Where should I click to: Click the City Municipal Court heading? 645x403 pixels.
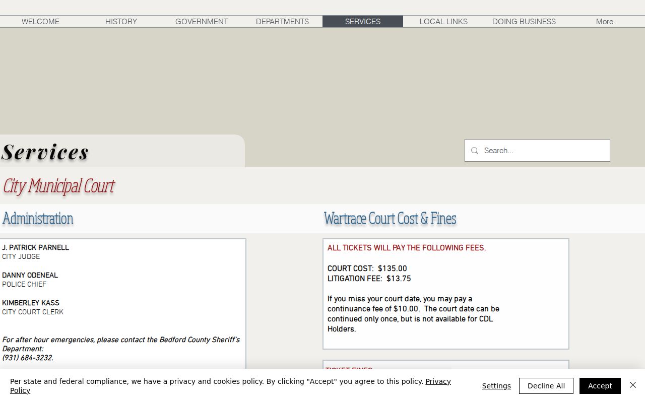pos(59,186)
